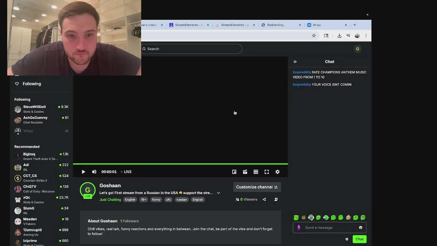Insert the first green emote in row

tap(296, 217)
